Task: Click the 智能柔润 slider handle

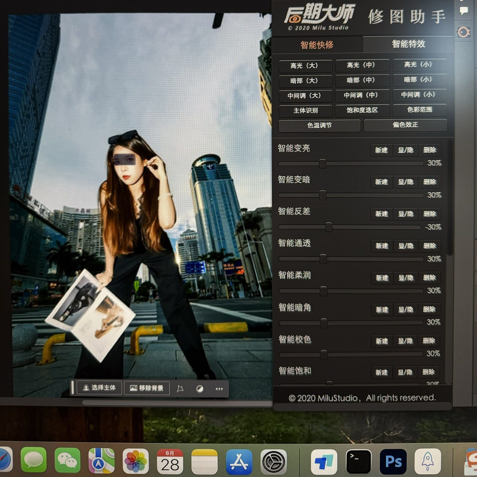Action: pyautogui.click(x=323, y=291)
